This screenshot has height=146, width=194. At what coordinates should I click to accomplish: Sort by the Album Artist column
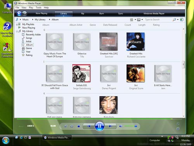(x=76, y=25)
